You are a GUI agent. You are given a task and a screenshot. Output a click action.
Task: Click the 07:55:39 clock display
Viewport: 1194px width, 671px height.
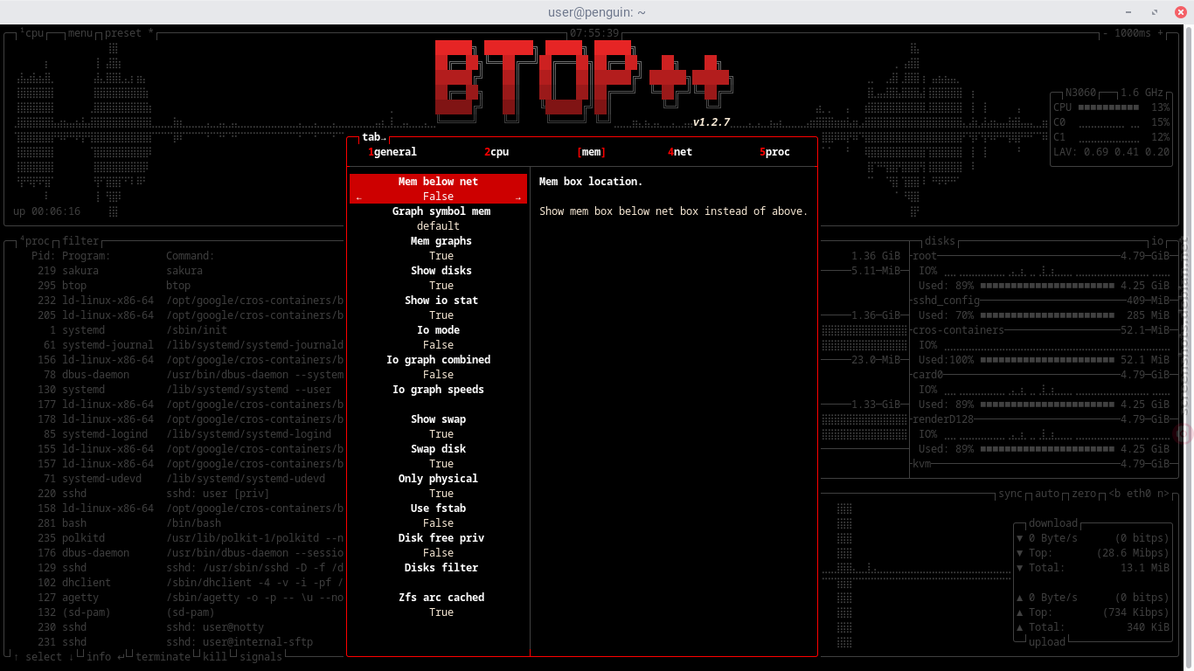(594, 33)
